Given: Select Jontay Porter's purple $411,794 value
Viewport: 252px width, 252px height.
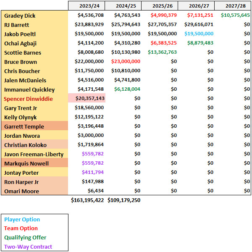Looking at the screenshot, I should [93, 172].
